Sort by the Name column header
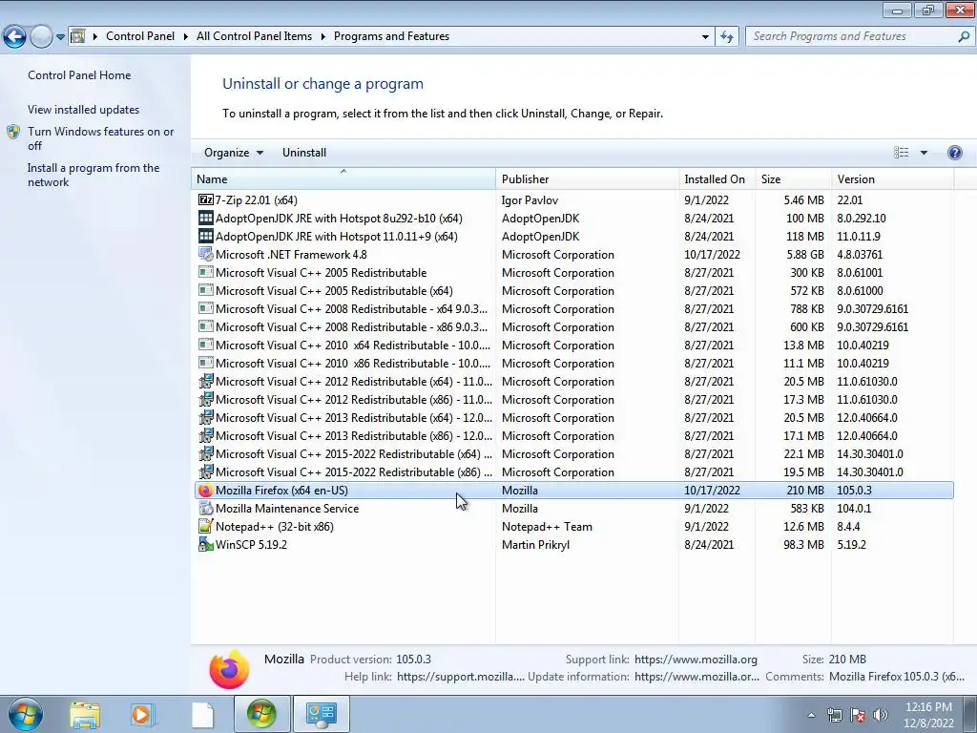The height and width of the screenshot is (733, 977). coord(343,178)
